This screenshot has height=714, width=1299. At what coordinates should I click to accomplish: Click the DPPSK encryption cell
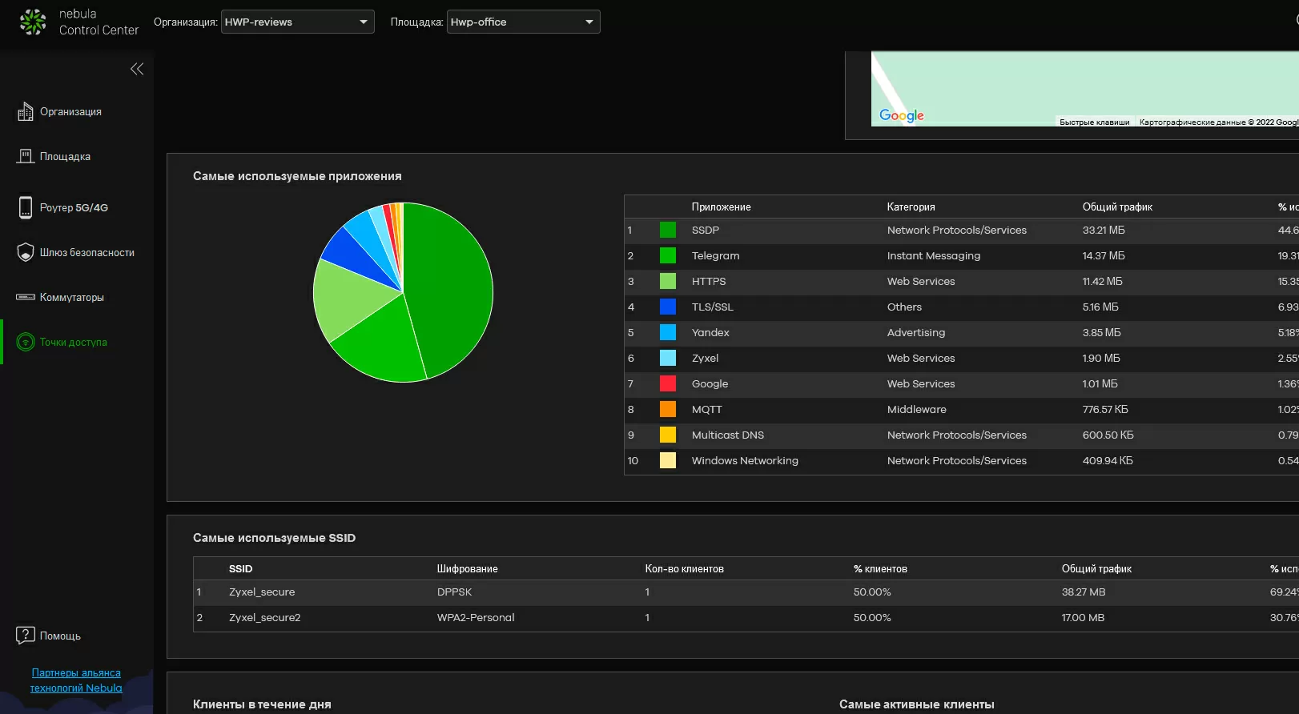(x=454, y=592)
